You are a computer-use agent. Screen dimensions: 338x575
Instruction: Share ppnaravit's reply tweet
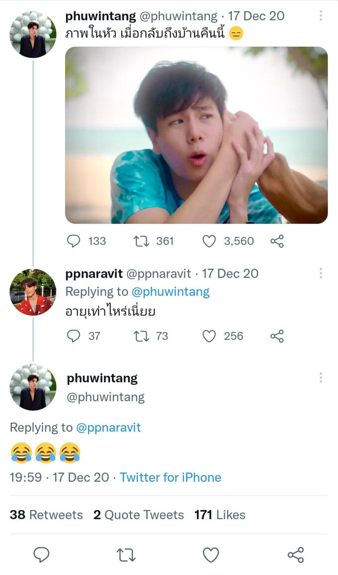(277, 336)
